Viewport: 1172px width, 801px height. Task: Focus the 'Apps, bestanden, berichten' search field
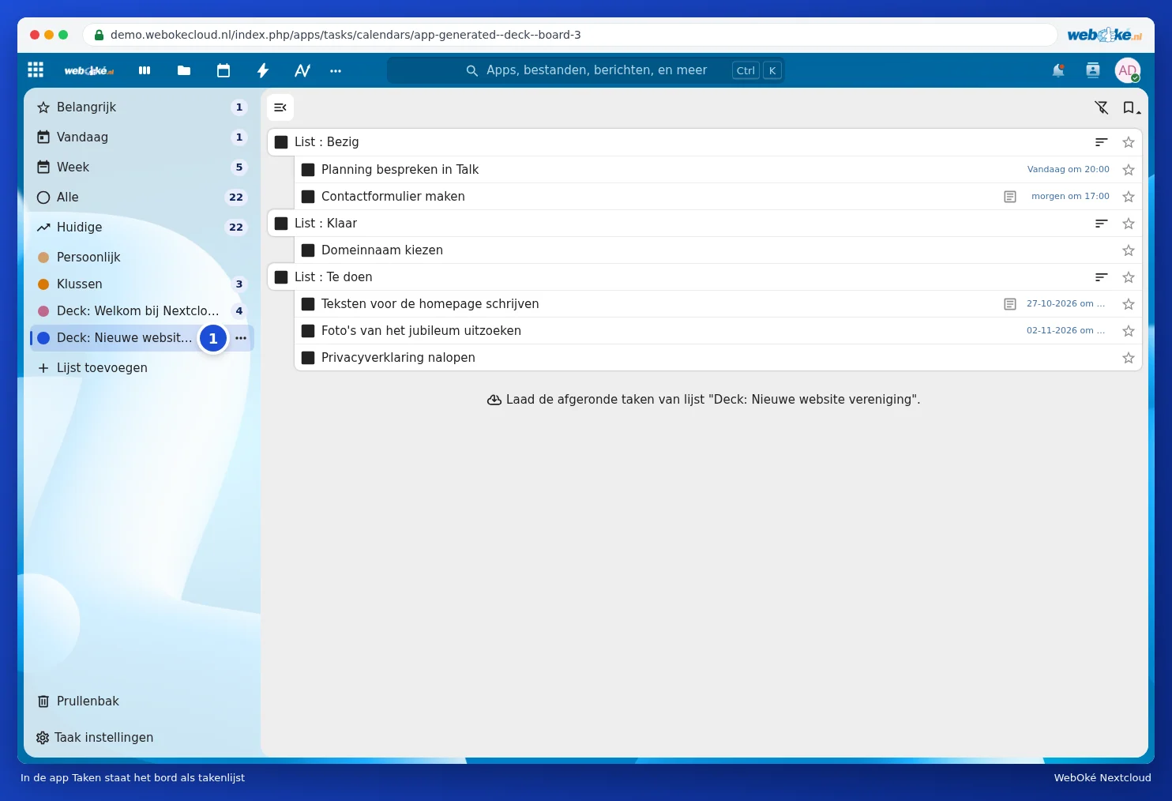tap(585, 70)
